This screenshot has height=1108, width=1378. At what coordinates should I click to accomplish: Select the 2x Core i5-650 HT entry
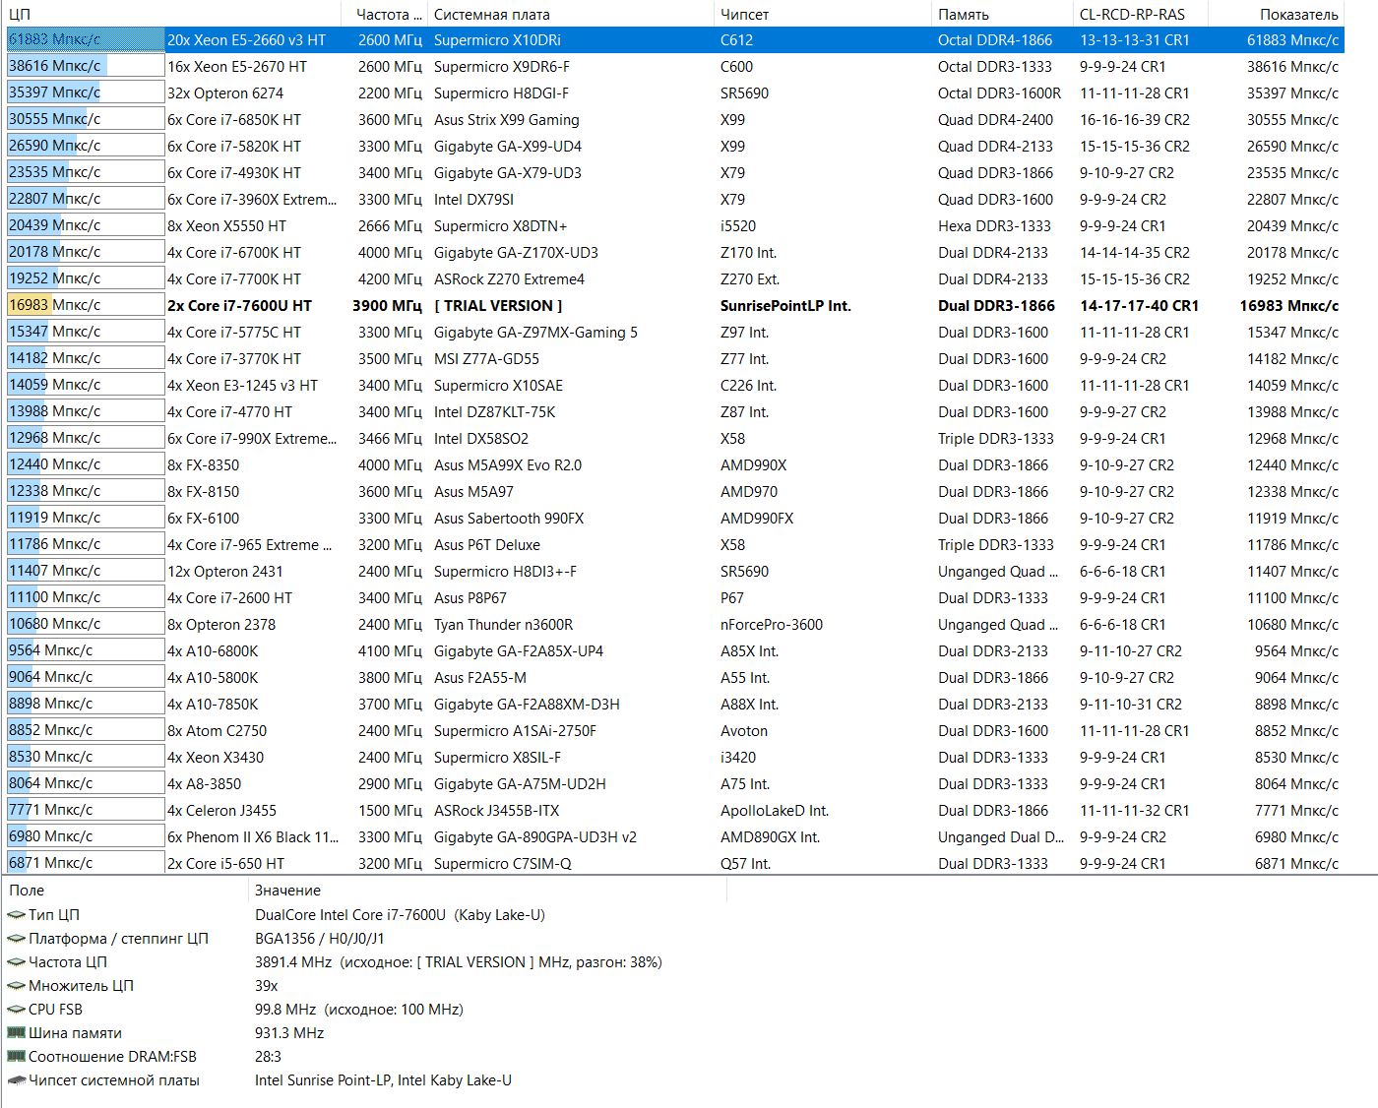coord(226,864)
